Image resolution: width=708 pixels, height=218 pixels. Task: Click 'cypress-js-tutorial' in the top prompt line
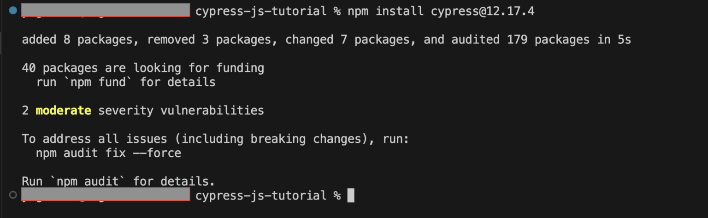(x=261, y=12)
